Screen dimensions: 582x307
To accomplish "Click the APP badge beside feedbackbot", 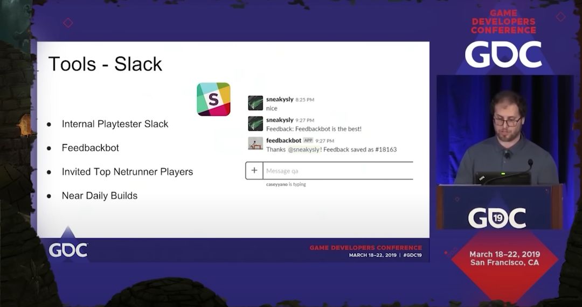I will click(308, 141).
